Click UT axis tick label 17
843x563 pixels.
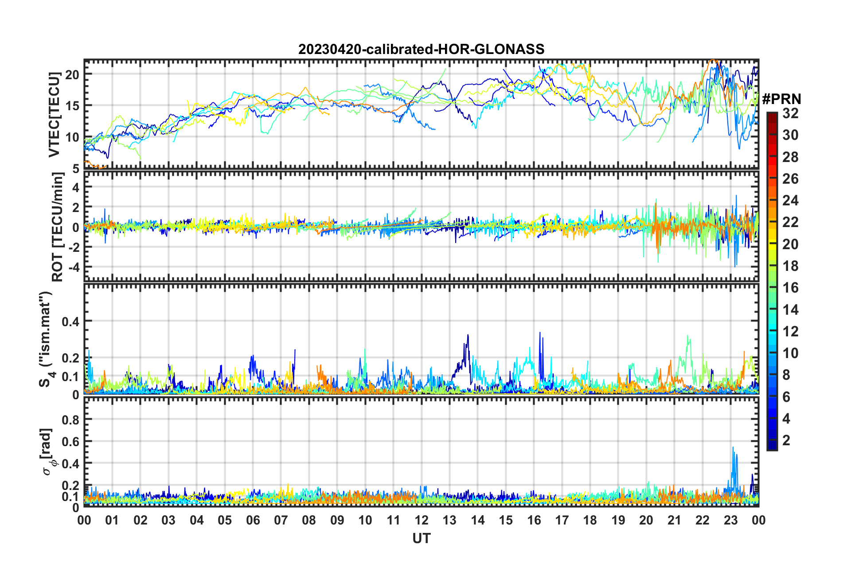[562, 520]
